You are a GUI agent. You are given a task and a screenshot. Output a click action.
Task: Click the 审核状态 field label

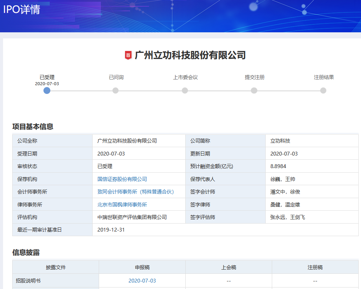[x=27, y=166]
